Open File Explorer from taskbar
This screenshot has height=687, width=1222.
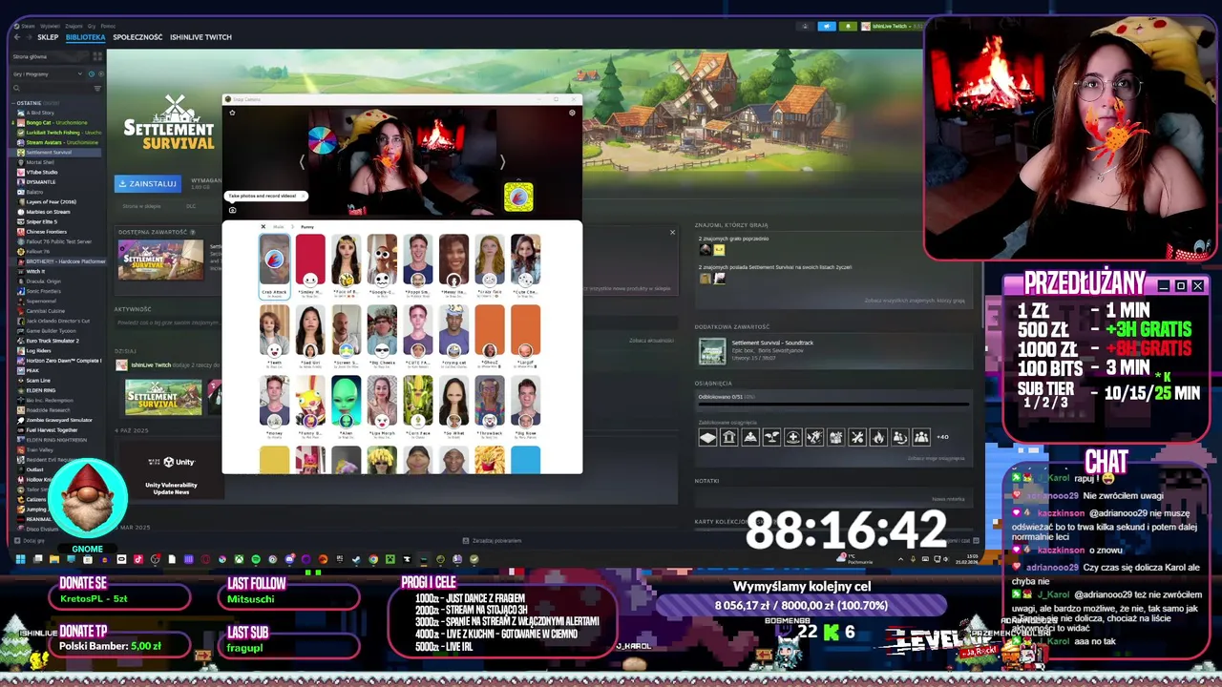click(x=54, y=559)
